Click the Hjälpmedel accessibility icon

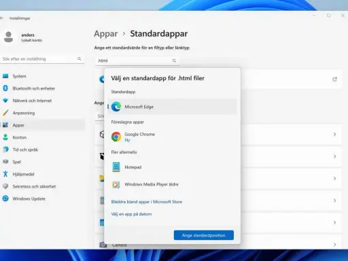[5, 174]
